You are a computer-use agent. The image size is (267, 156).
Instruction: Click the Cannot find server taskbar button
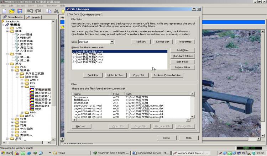[x=151, y=153]
